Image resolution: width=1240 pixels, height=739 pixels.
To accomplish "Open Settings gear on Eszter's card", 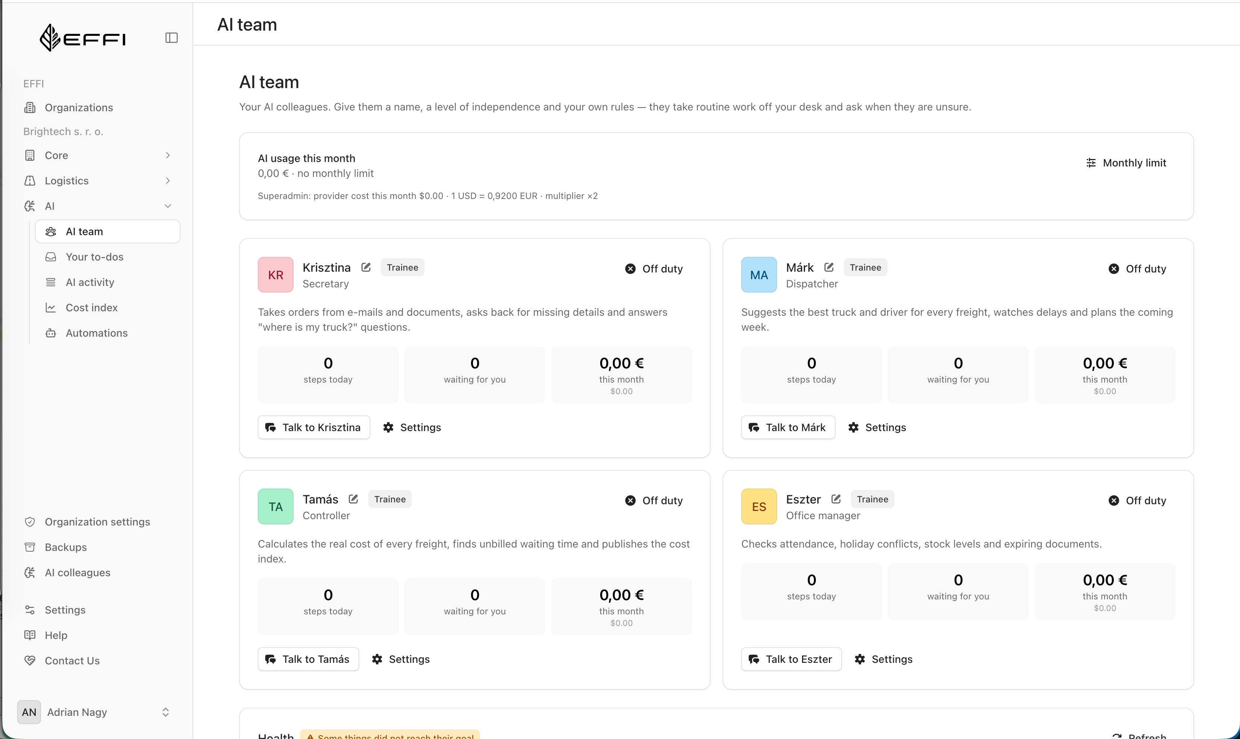I will [x=883, y=659].
